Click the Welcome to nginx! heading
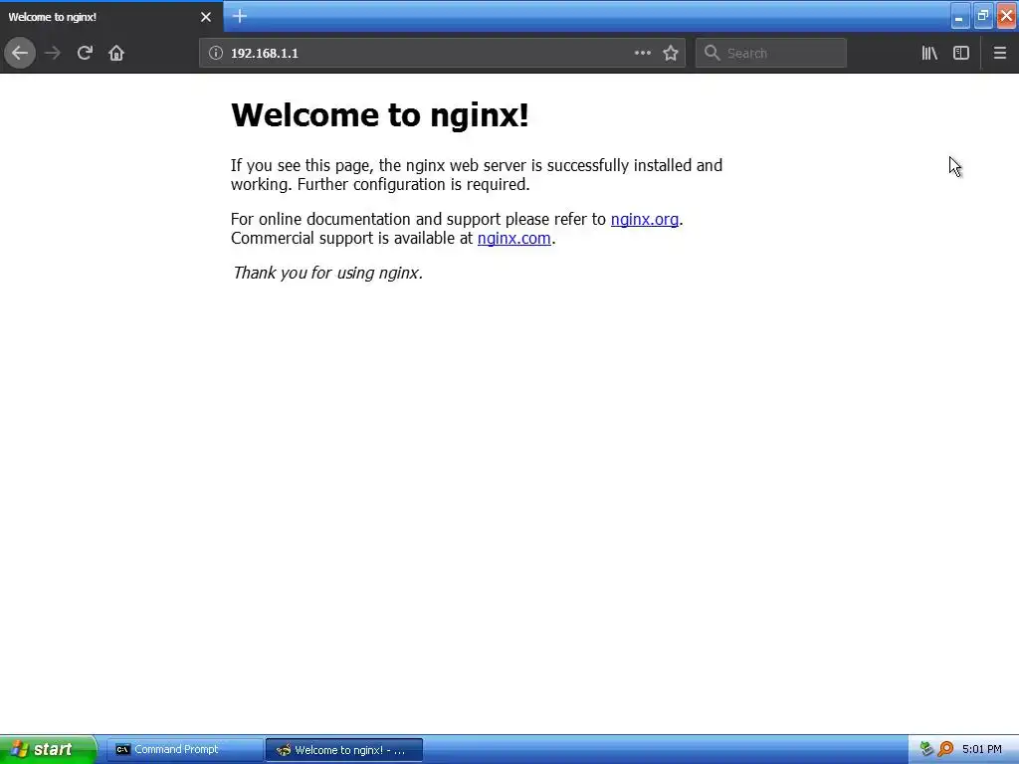The height and width of the screenshot is (764, 1019). coord(379,115)
